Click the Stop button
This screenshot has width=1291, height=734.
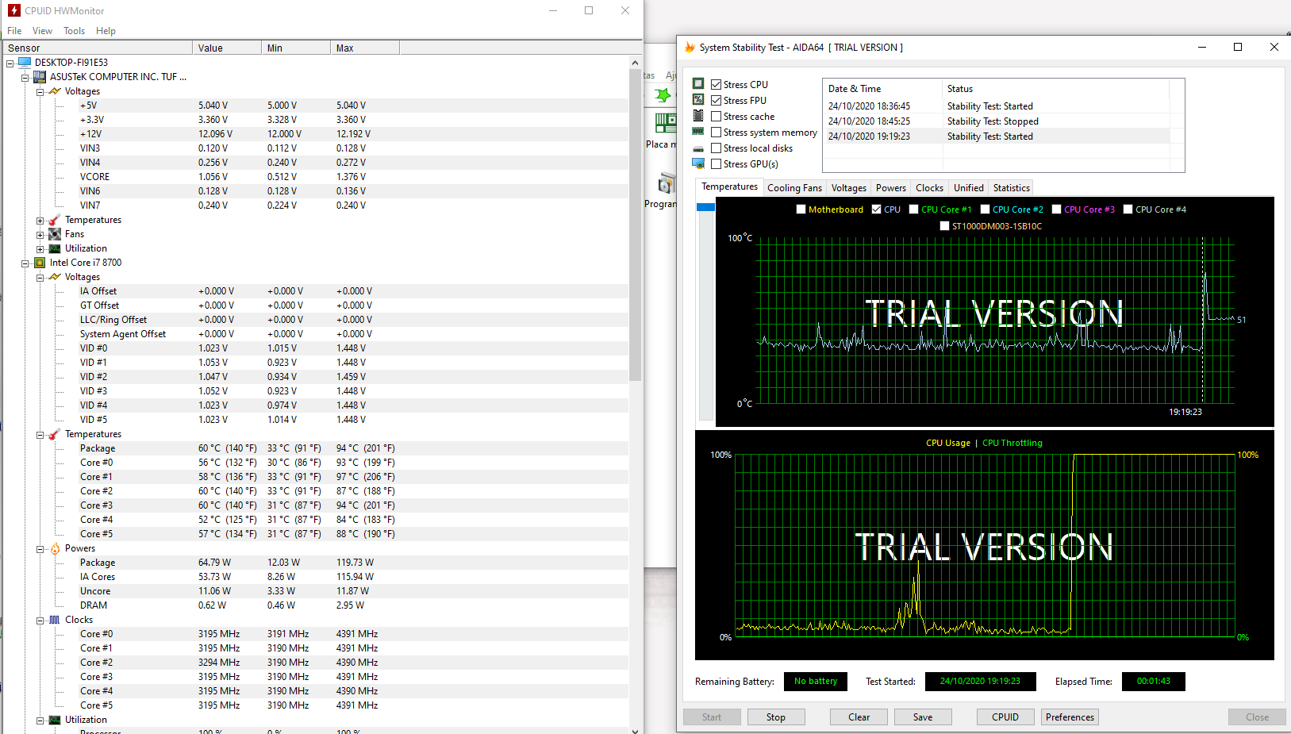point(776,717)
